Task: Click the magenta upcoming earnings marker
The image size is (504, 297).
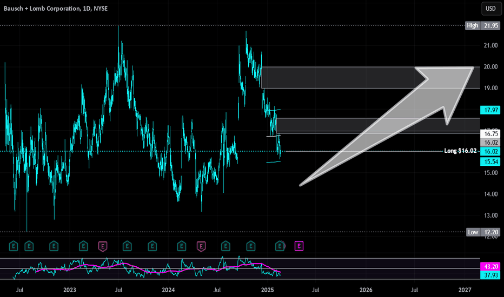Action: [299, 246]
